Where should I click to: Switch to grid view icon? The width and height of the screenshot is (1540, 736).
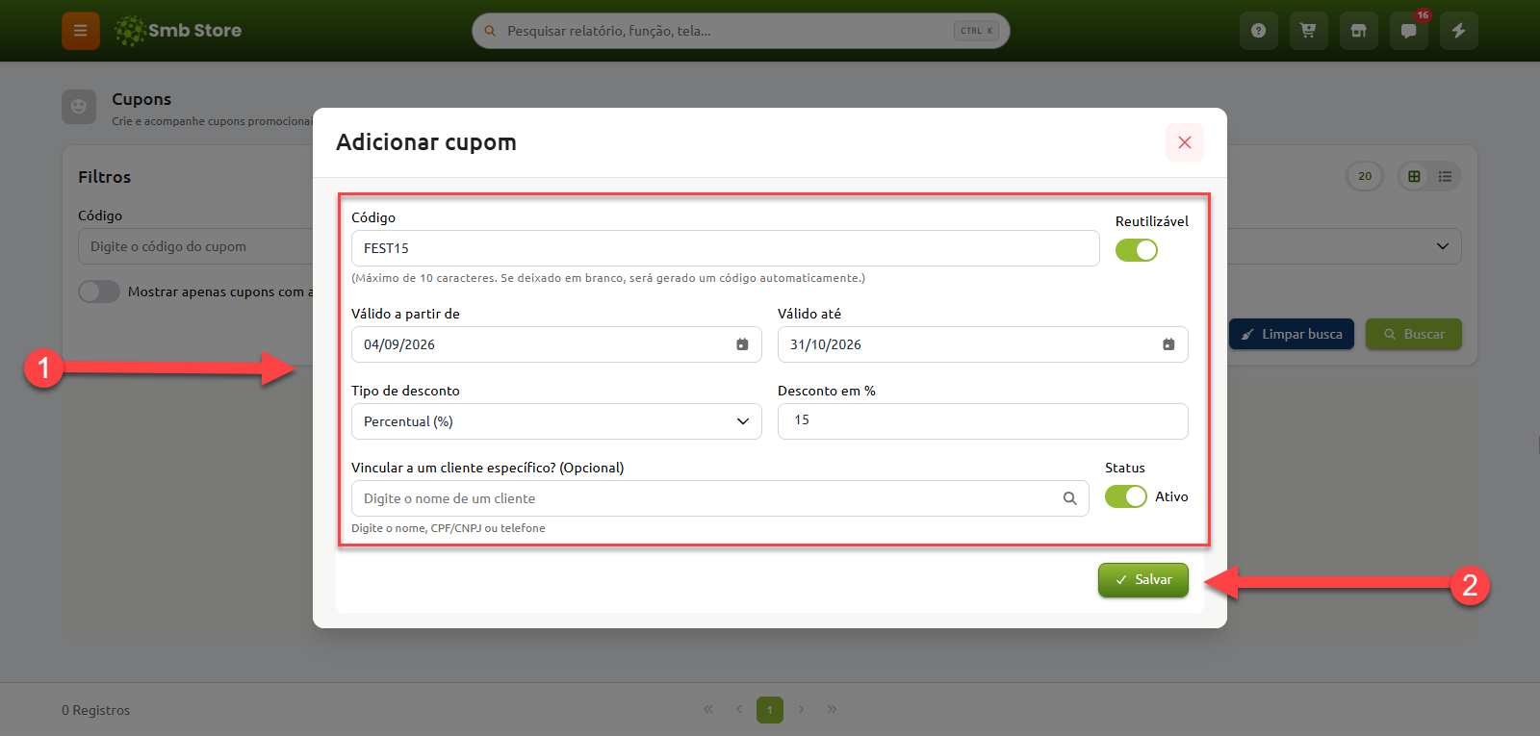tap(1414, 176)
